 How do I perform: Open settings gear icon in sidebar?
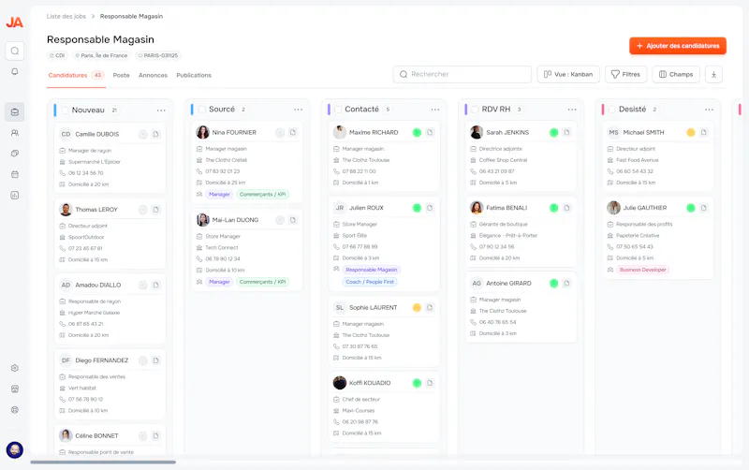coord(15,368)
